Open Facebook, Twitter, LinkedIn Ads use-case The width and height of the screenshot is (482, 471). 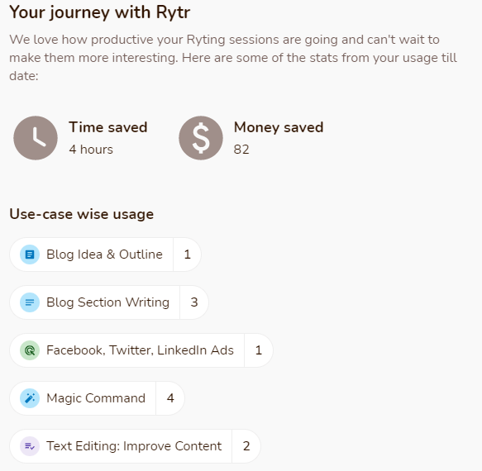point(141,350)
